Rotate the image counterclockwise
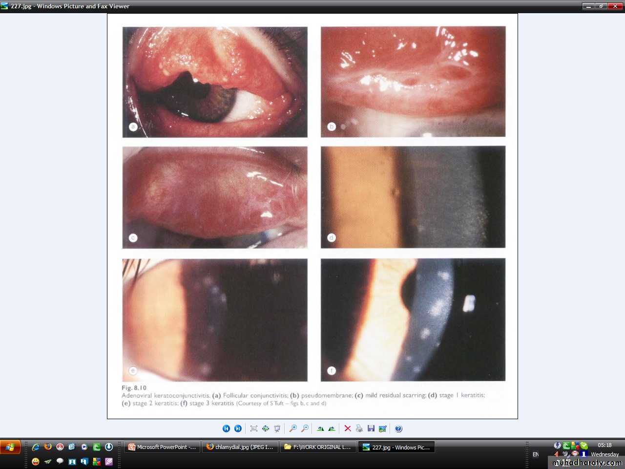Screen dimensions: 625x469 [x=332, y=428]
